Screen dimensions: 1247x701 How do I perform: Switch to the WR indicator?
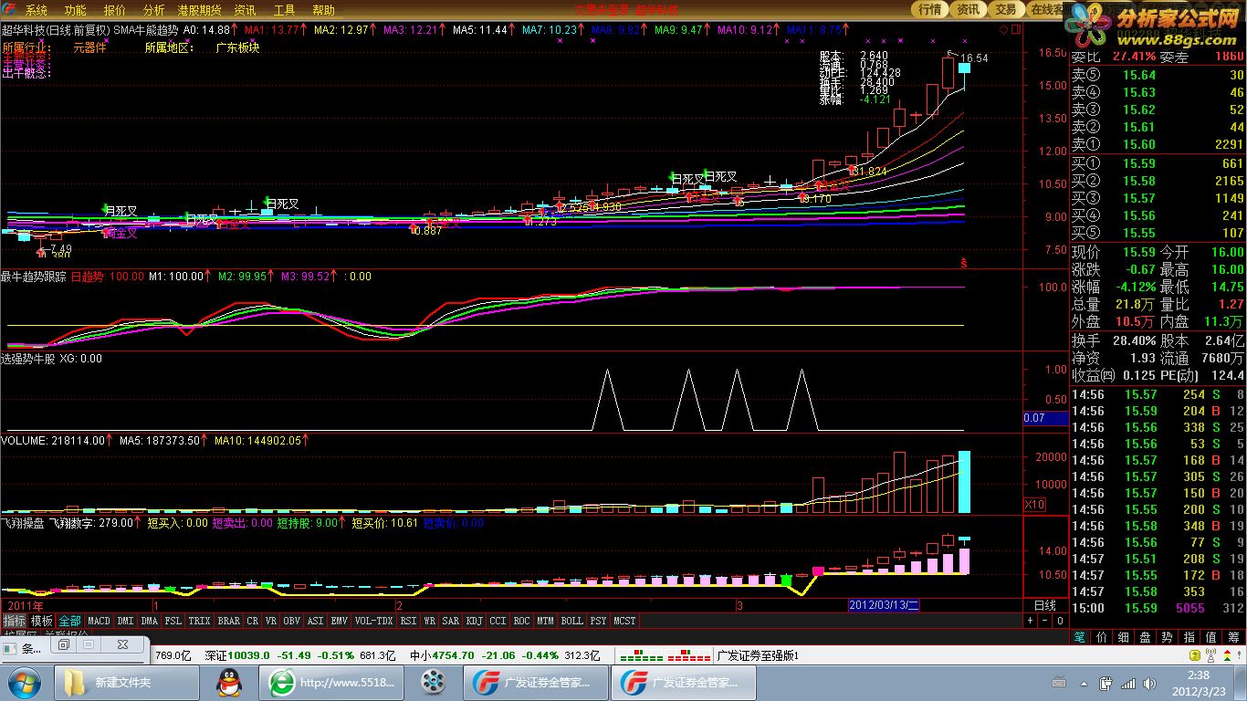429,621
